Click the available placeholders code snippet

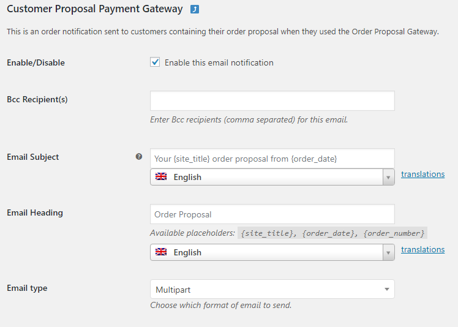[x=332, y=233]
